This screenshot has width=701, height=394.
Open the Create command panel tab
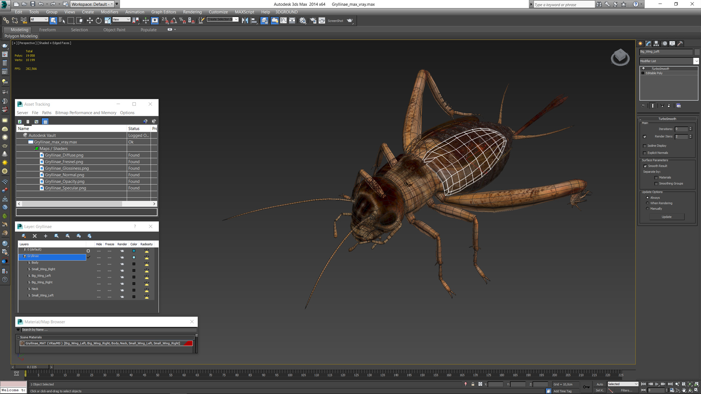pyautogui.click(x=640, y=43)
